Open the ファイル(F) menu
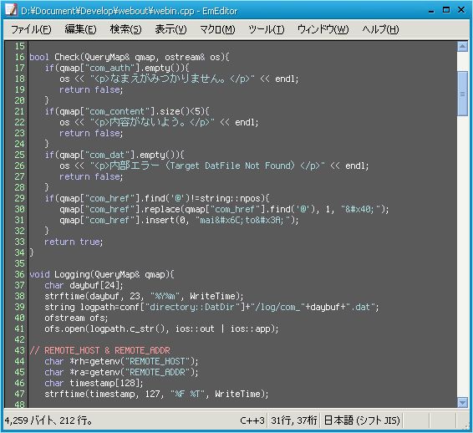 coord(31,29)
